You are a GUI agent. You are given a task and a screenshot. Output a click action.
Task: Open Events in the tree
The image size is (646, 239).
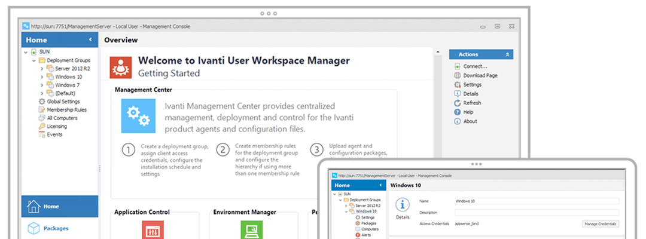tap(50, 134)
